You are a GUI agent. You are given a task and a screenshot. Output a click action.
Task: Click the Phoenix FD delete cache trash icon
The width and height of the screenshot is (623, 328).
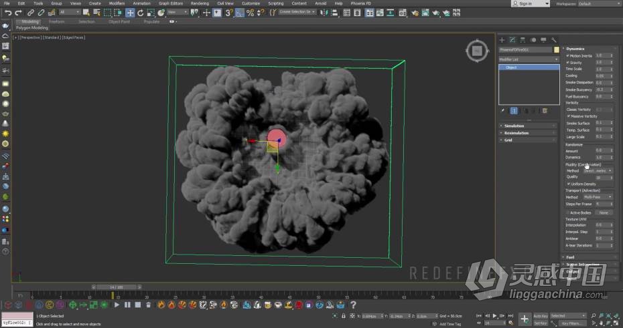coord(148,305)
